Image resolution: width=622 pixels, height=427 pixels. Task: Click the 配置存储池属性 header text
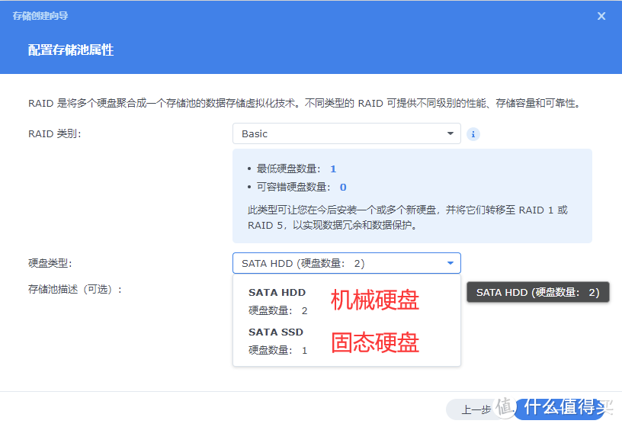71,50
